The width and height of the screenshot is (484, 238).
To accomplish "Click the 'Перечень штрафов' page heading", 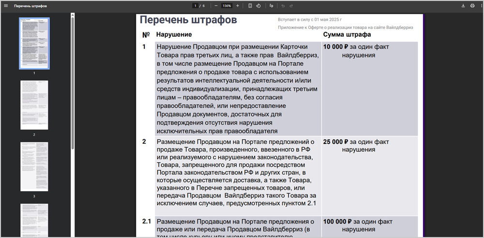I will [x=188, y=20].
